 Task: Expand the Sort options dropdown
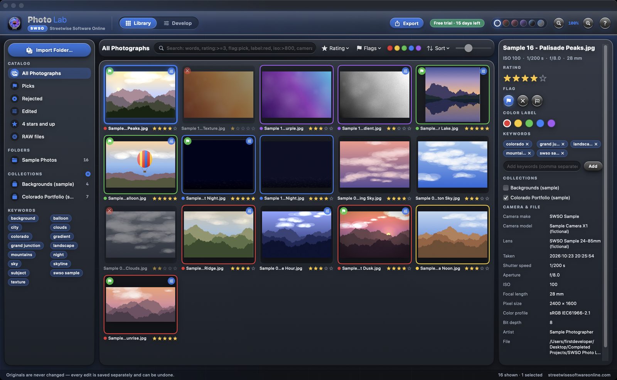438,48
